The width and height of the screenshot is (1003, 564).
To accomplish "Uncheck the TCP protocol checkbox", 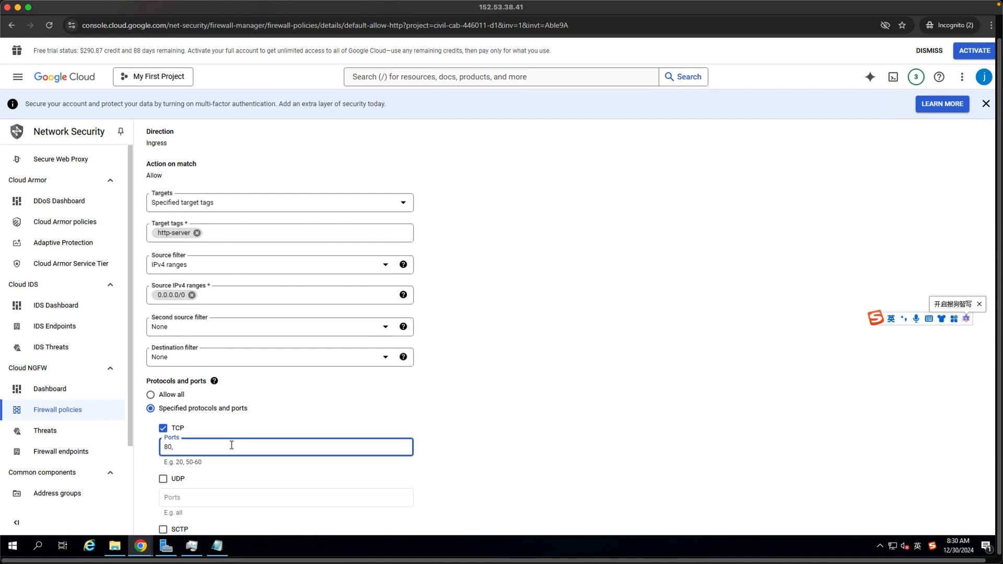I will (163, 428).
